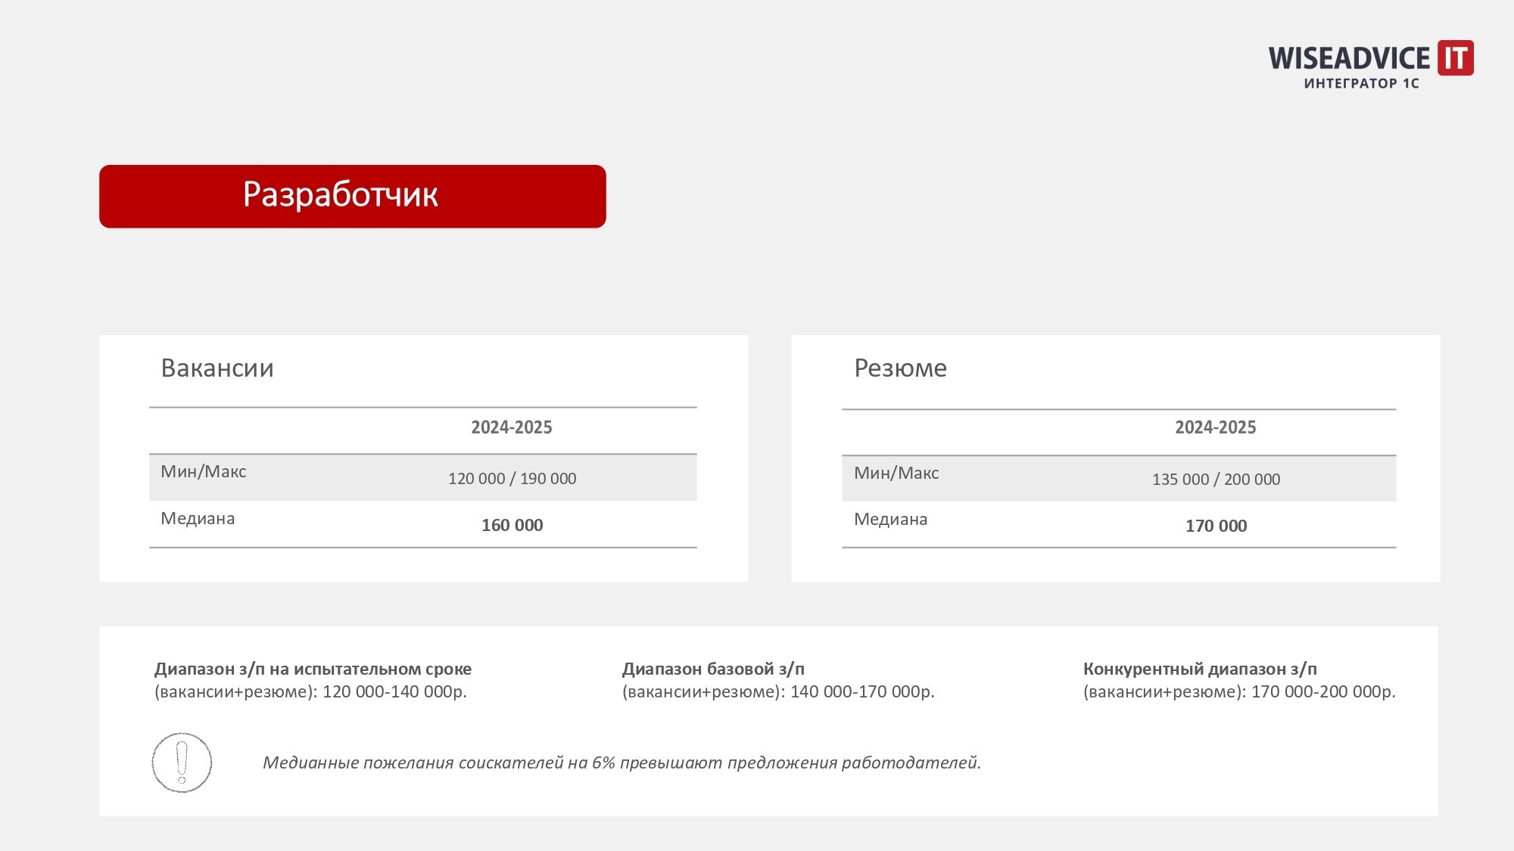
Task: Click the italic note about 6% difference
Action: 621,762
